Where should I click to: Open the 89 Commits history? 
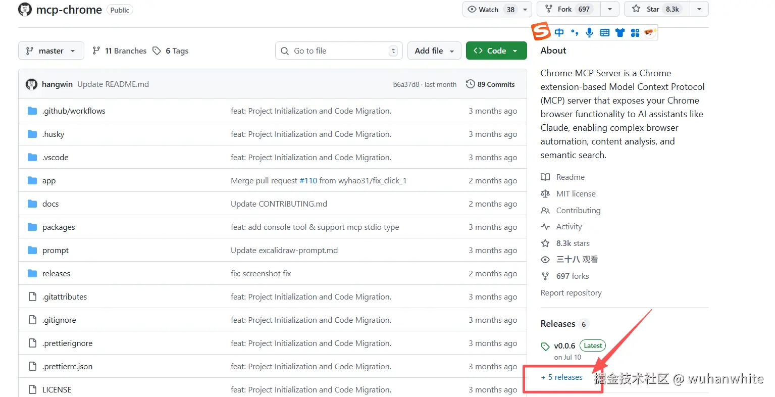point(490,84)
